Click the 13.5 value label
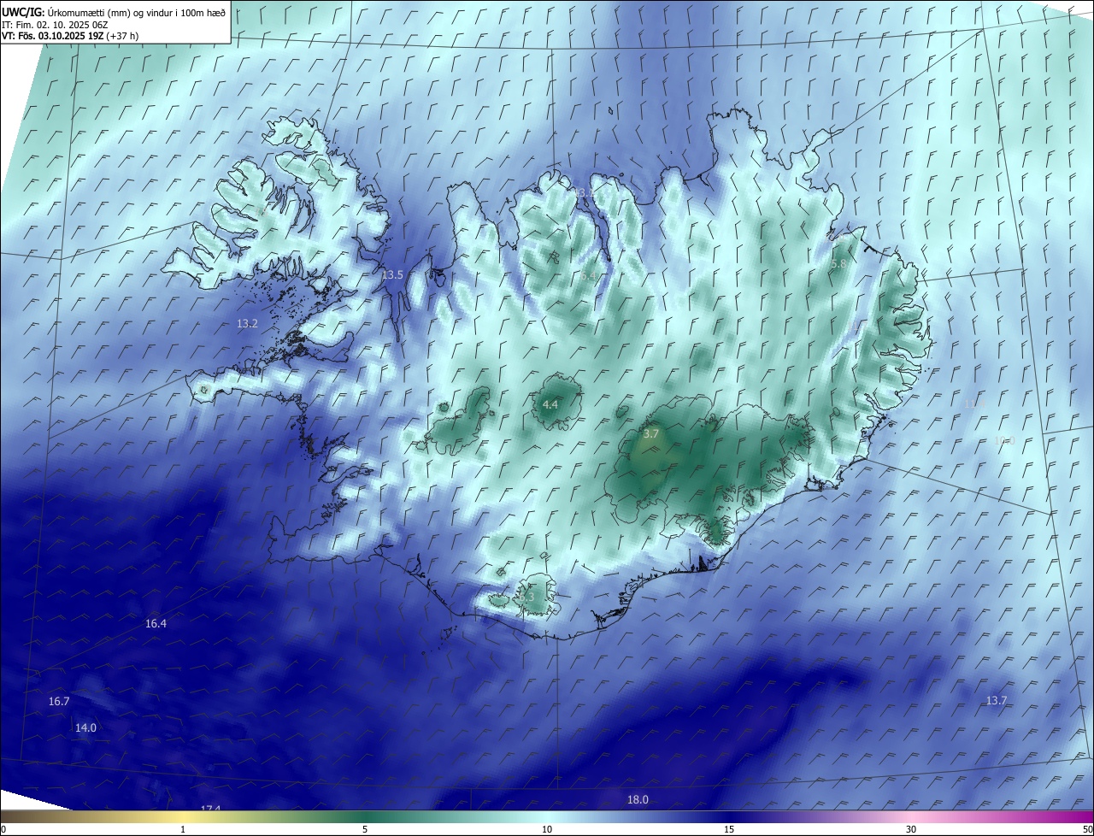1094x836 pixels. [392, 275]
